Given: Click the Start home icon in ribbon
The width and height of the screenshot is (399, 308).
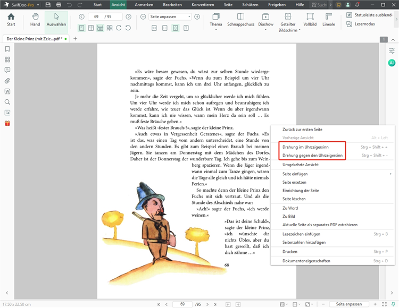Looking at the screenshot, I should [x=11, y=20].
